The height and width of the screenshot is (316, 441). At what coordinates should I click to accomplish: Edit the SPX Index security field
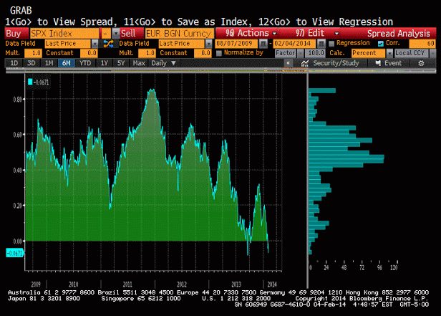pos(64,34)
